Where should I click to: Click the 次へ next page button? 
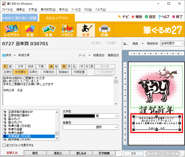[x=169, y=154]
